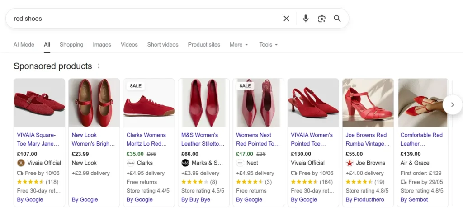Click the star rating with 19 reviews
463x212 pixels.
pos(365,182)
